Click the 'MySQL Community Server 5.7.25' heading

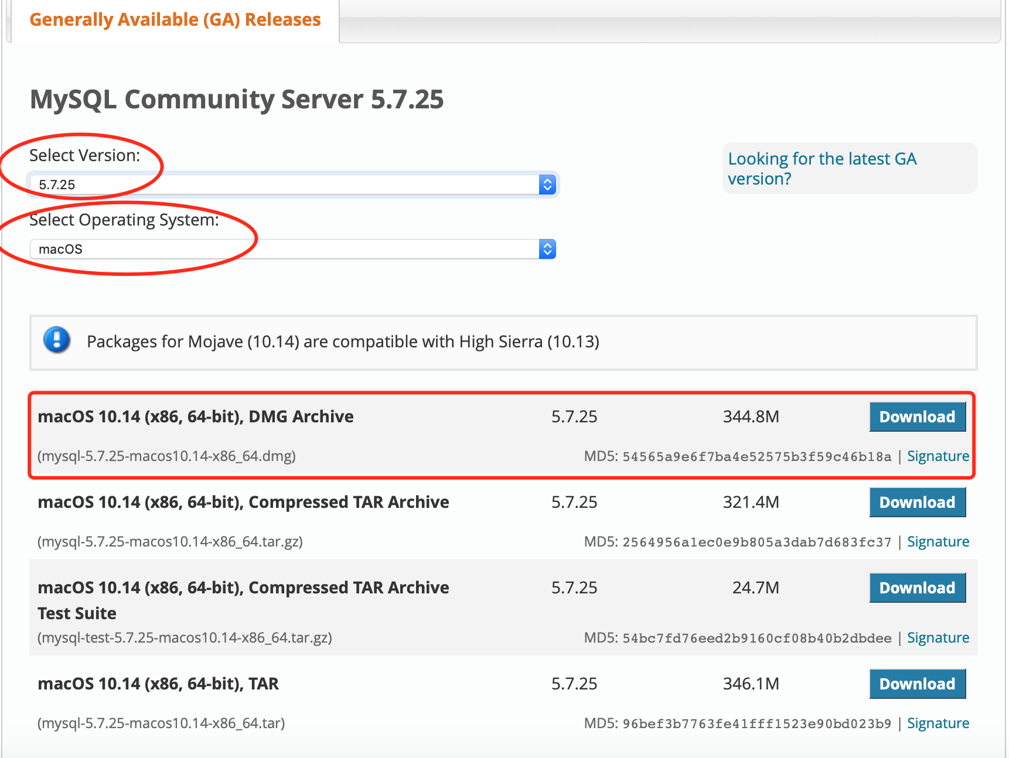pos(237,99)
